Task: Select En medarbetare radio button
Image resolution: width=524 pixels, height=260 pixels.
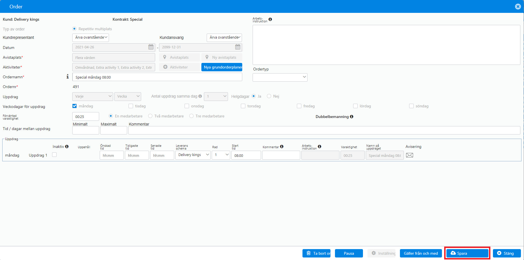Action: coord(111,116)
